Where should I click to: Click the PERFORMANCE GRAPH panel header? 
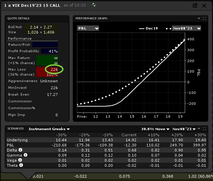91,18
